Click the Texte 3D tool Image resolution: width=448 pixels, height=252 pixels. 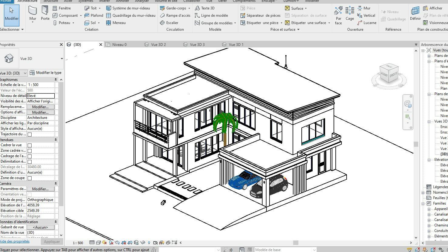click(x=205, y=8)
